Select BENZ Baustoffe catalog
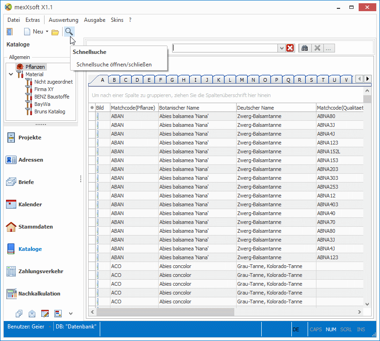Image resolution: width=380 pixels, height=341 pixels. click(52, 97)
